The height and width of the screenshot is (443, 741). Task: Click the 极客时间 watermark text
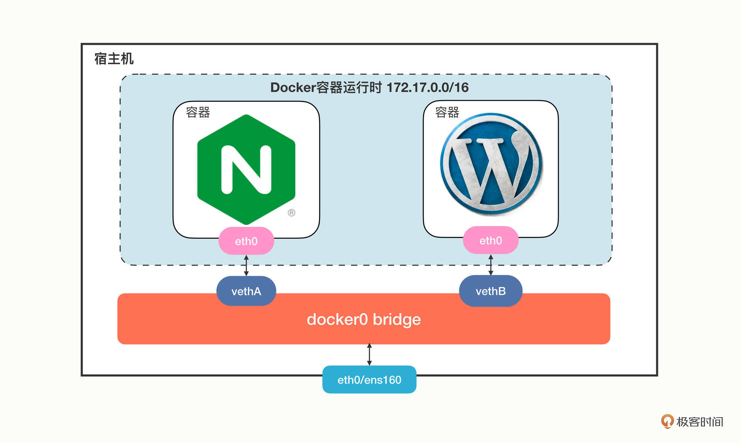(x=699, y=422)
